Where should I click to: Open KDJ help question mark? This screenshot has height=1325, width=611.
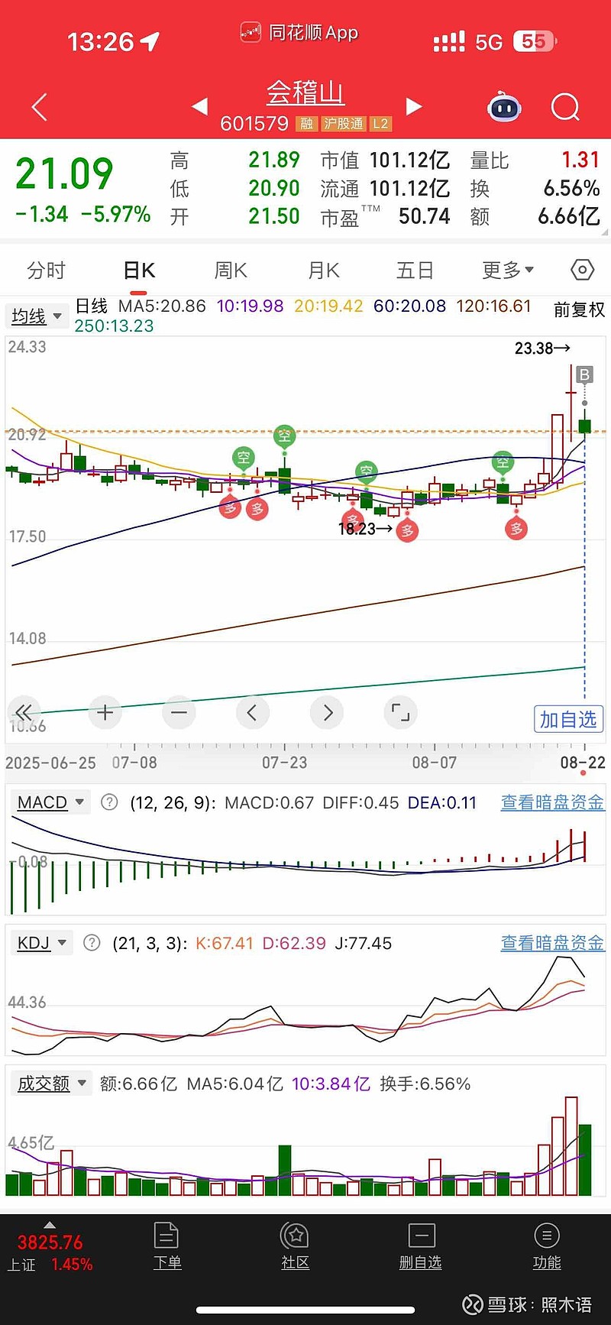coord(92,943)
